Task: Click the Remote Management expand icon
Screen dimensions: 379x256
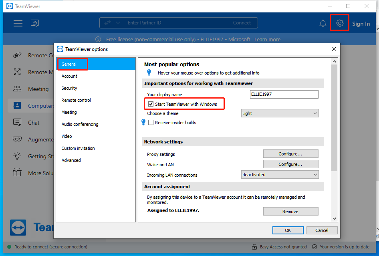Action: coord(17,72)
